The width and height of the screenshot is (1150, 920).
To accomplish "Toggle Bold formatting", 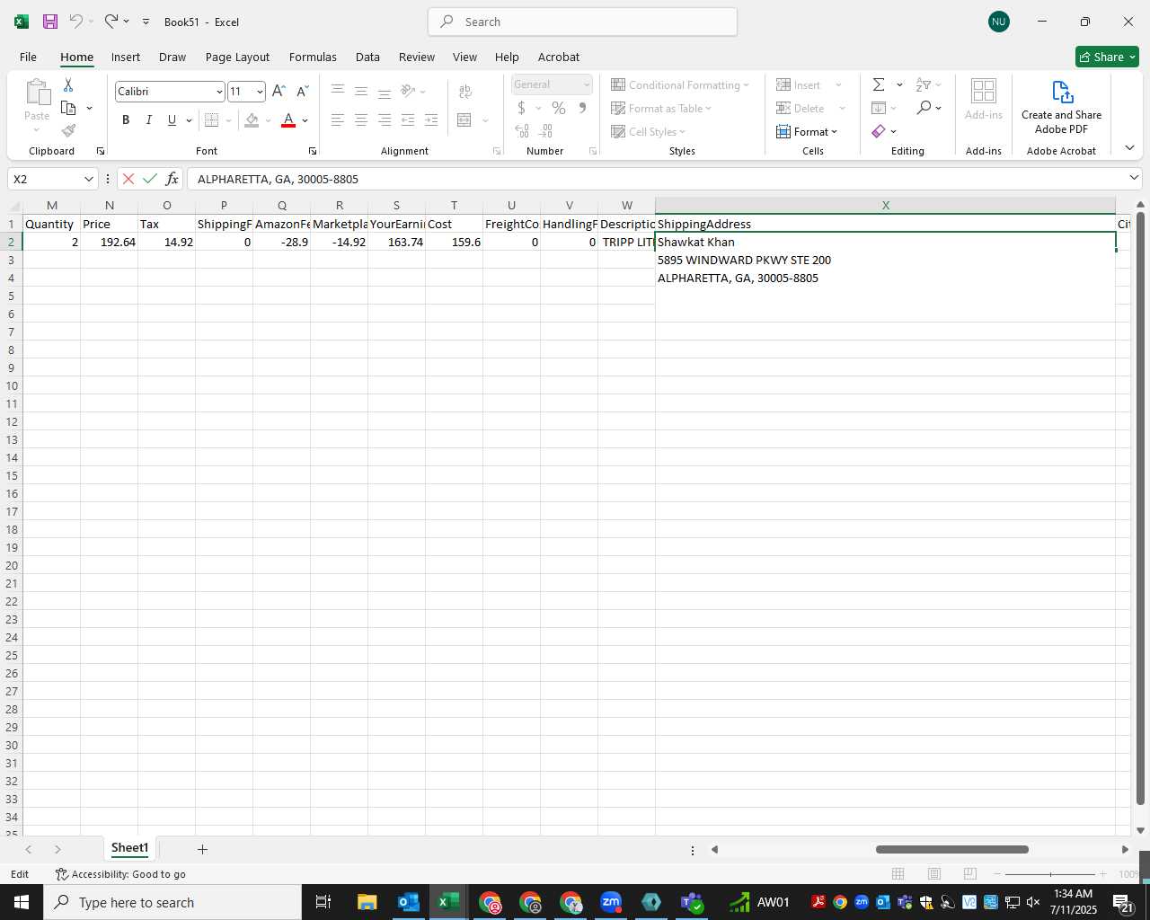I will click(126, 119).
